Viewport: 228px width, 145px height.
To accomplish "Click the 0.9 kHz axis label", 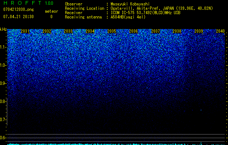I will pyautogui.click(x=3, y=83).
